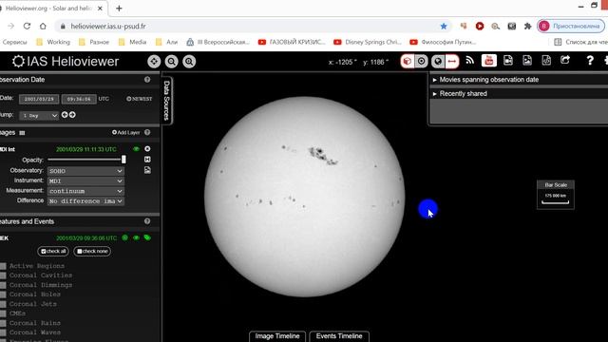This screenshot has width=608, height=342.
Task: Check the Coronal Rains checkbox
Action: tap(3, 323)
